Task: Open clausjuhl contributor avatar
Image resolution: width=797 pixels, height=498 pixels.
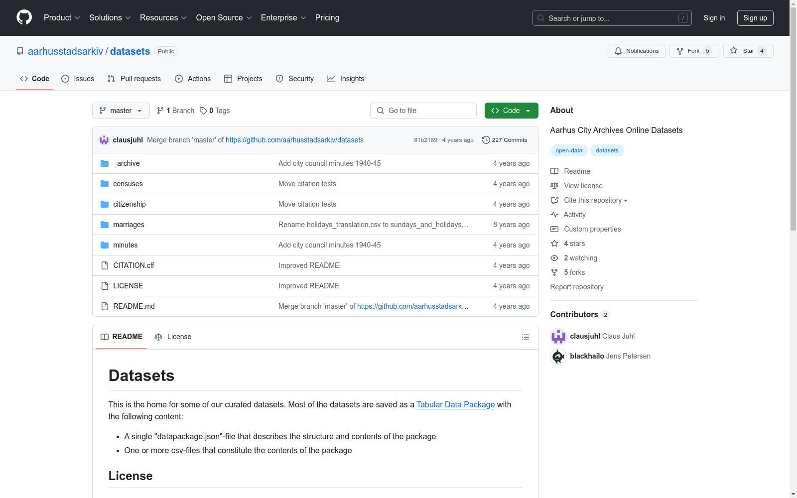Action: [558, 336]
